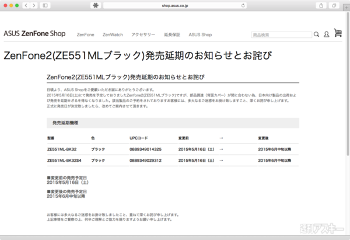The height and width of the screenshot is (240, 350).
Task: Click the shop.asus.co.jp address bar
Action: [x=175, y=5]
